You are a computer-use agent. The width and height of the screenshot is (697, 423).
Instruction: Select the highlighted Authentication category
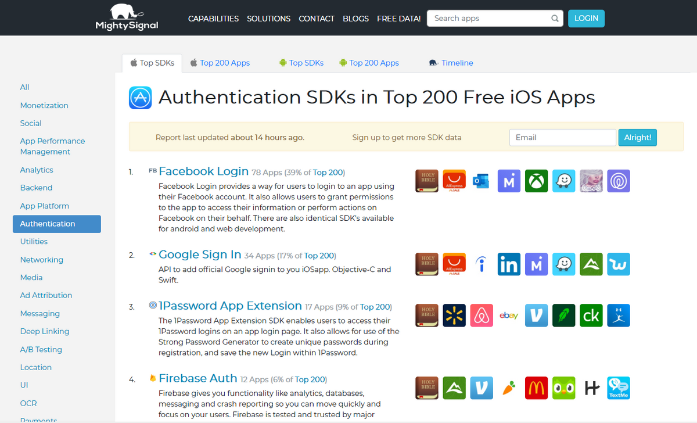(x=57, y=224)
